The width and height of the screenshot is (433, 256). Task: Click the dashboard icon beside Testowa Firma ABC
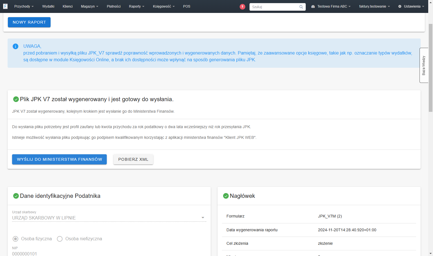(313, 6)
